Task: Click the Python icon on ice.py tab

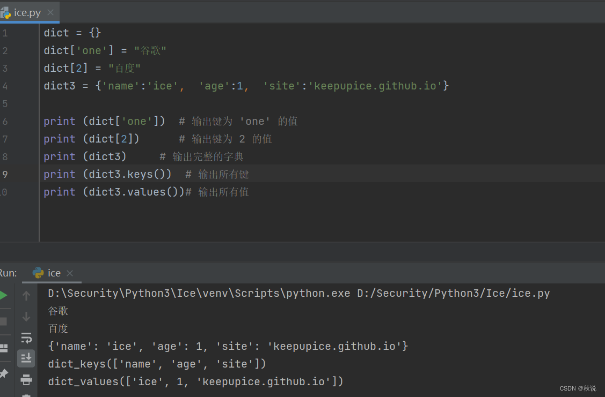Action: click(5, 11)
